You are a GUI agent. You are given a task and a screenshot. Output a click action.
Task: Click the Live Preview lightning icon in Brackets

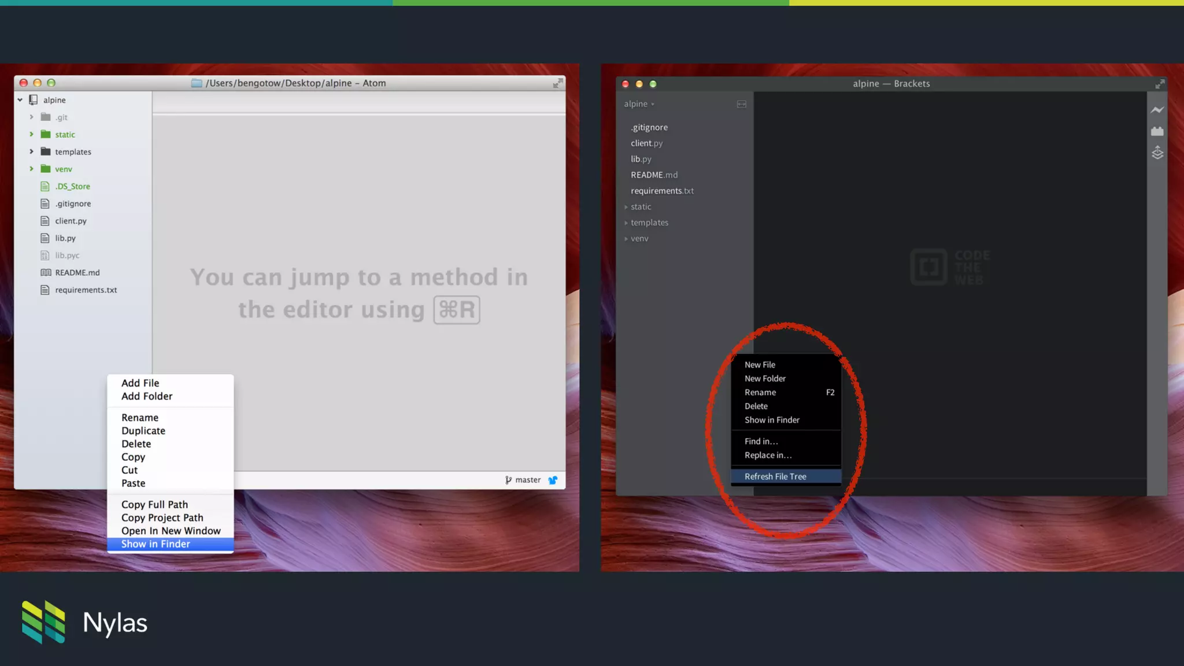pos(1157,110)
